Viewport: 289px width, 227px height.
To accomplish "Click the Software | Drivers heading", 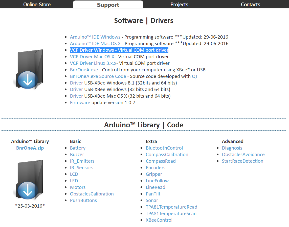I will 144,20.
